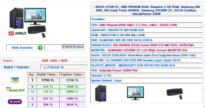This screenshot has height=108, width=205.
Task: Click the SEPETE EKLE add-to-cart button
Action: click(73, 47)
